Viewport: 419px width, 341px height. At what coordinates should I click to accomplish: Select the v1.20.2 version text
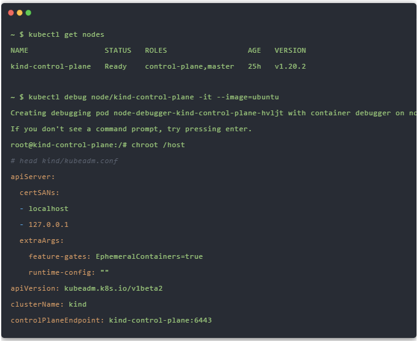coord(290,66)
